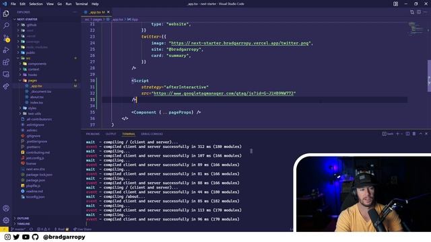Click errors and warnings count in status bar
The height and width of the screenshot is (242, 431).
[x=43, y=229]
